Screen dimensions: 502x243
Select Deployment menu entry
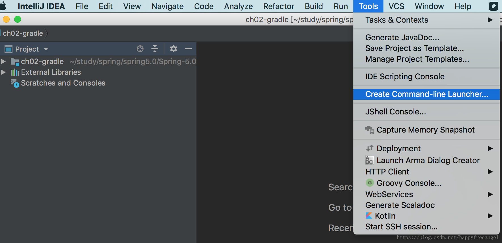[427, 148]
